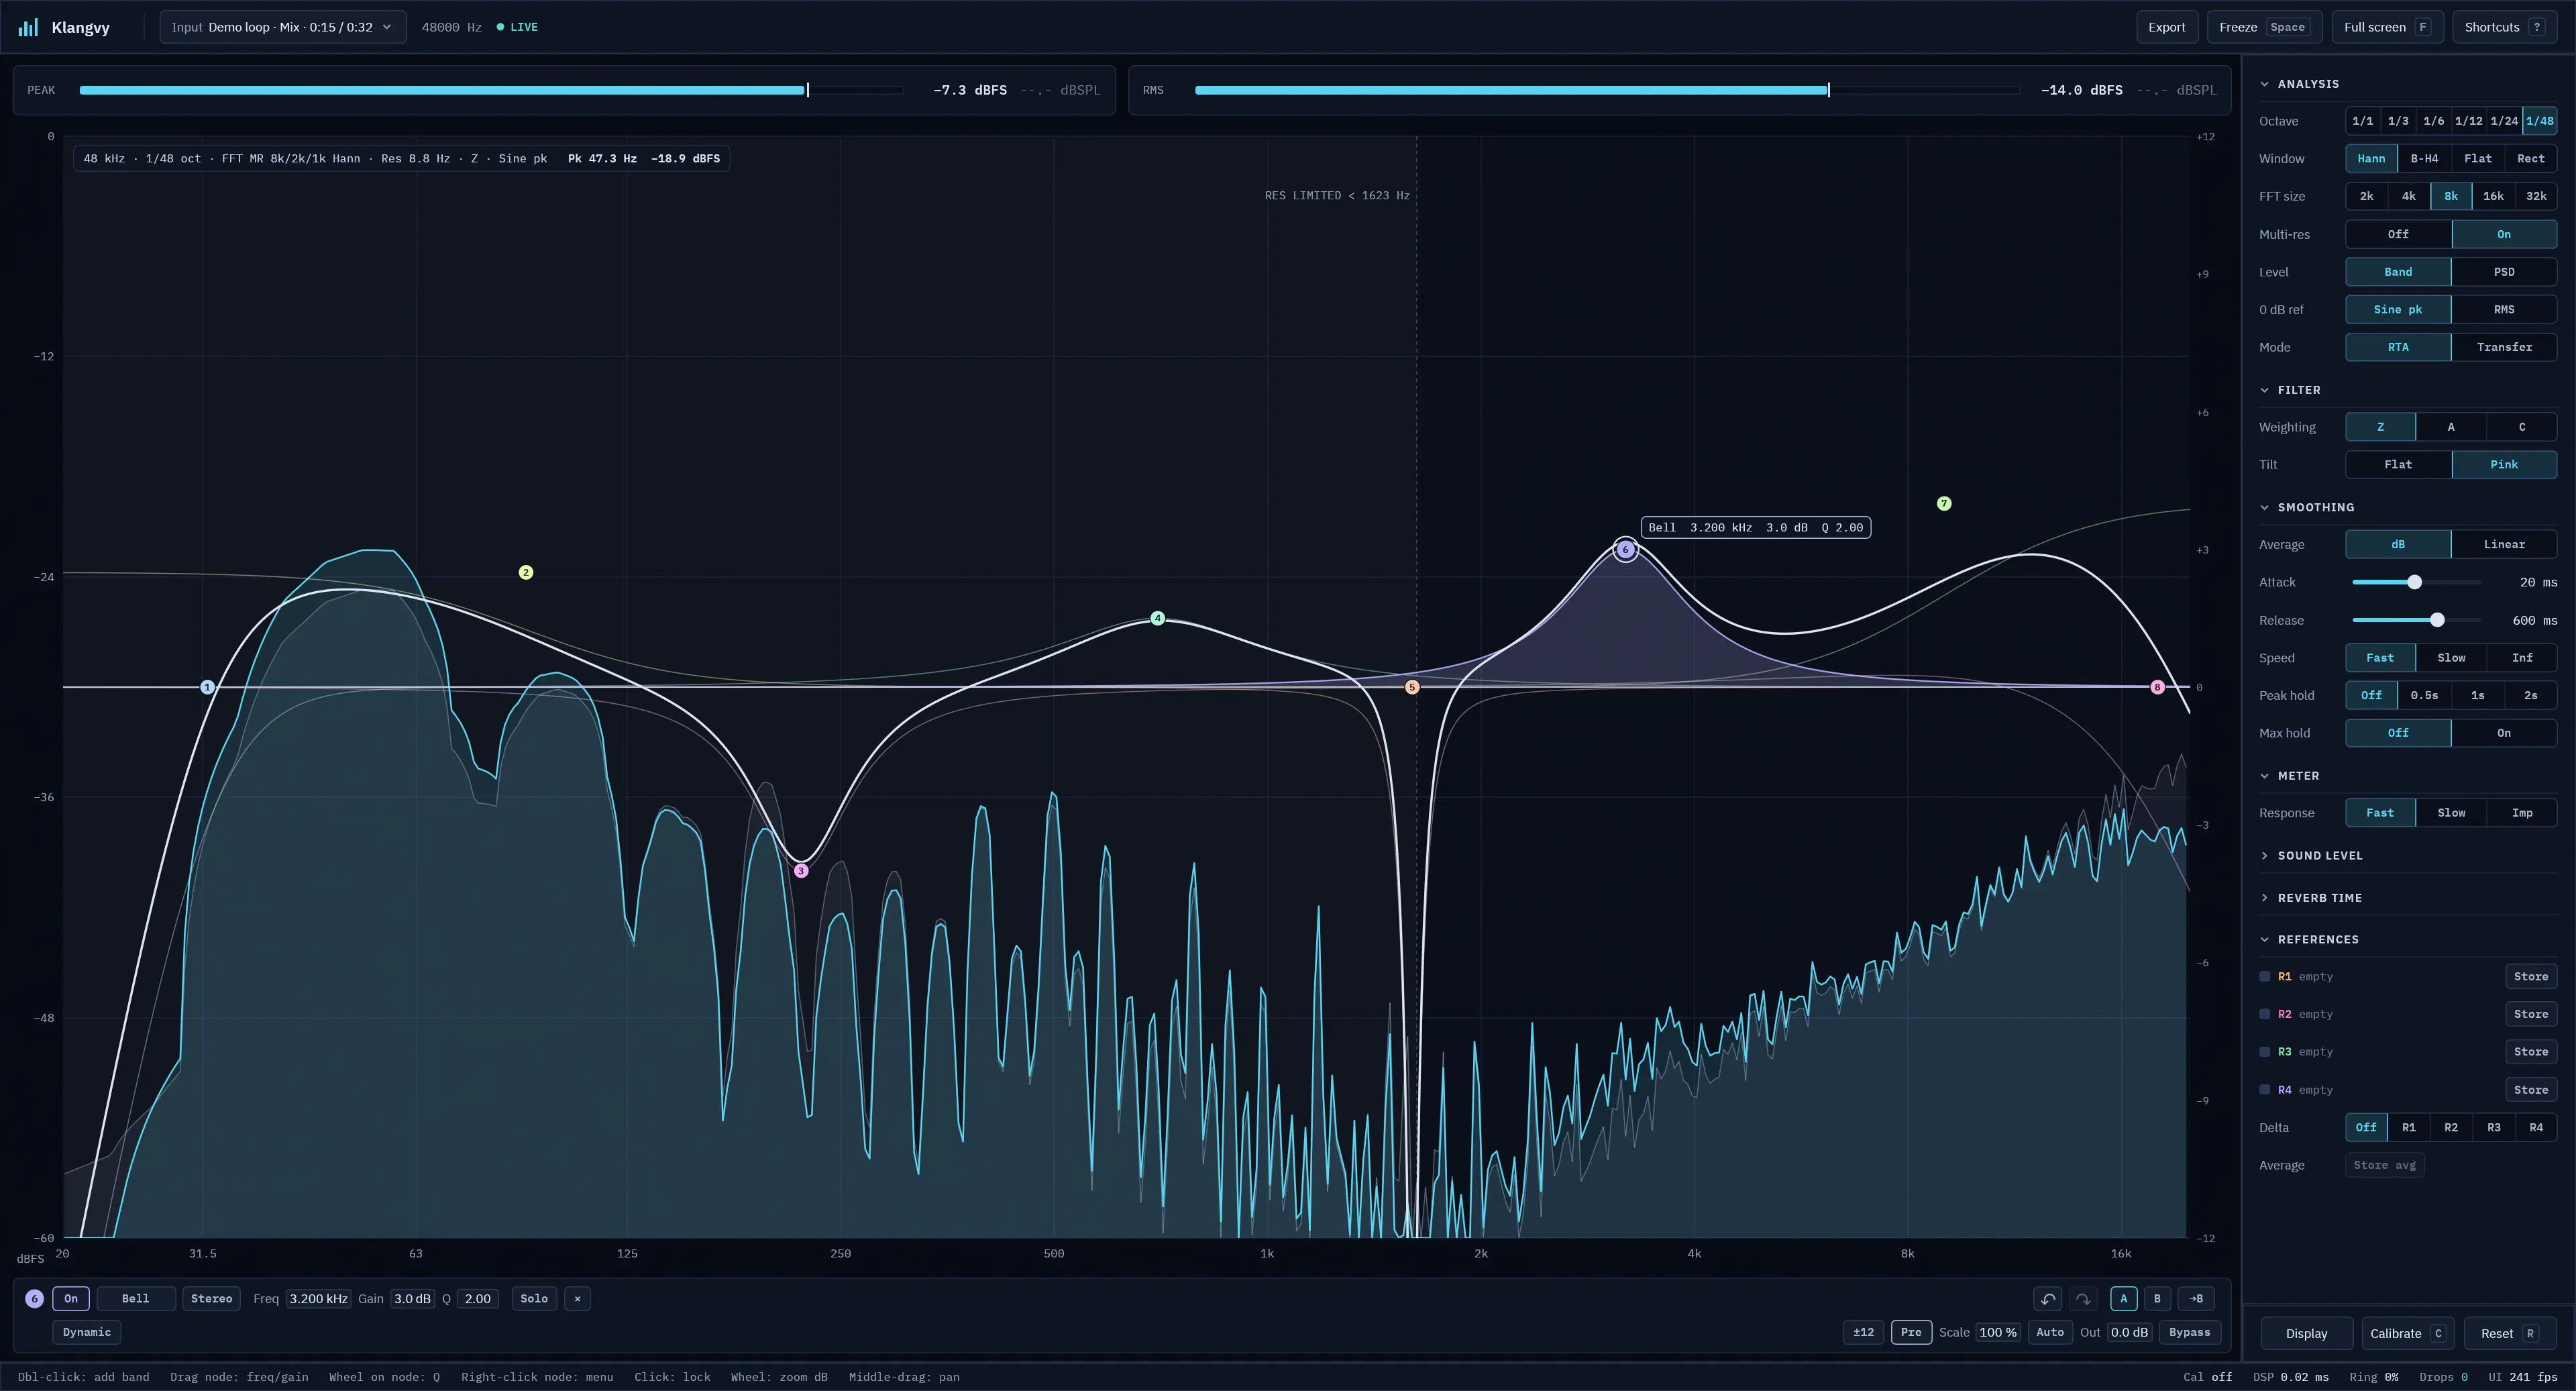Select EQ node 1 on the curve

207,687
